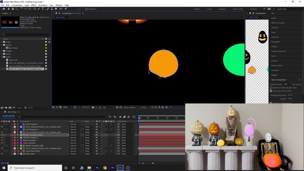Expand the Audio folder in Project panel
The height and width of the screenshot is (171, 304).
coord(1,42)
